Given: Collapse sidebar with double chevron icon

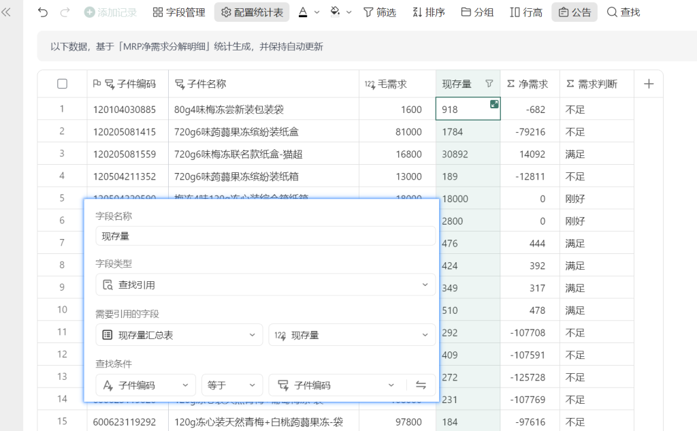Looking at the screenshot, I should (6, 12).
